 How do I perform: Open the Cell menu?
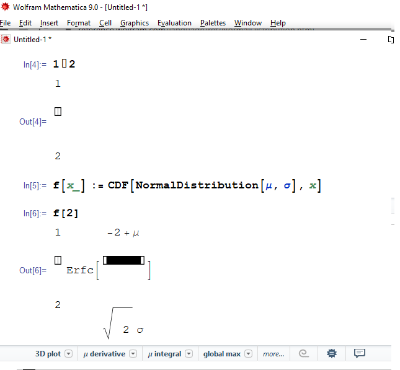[105, 23]
